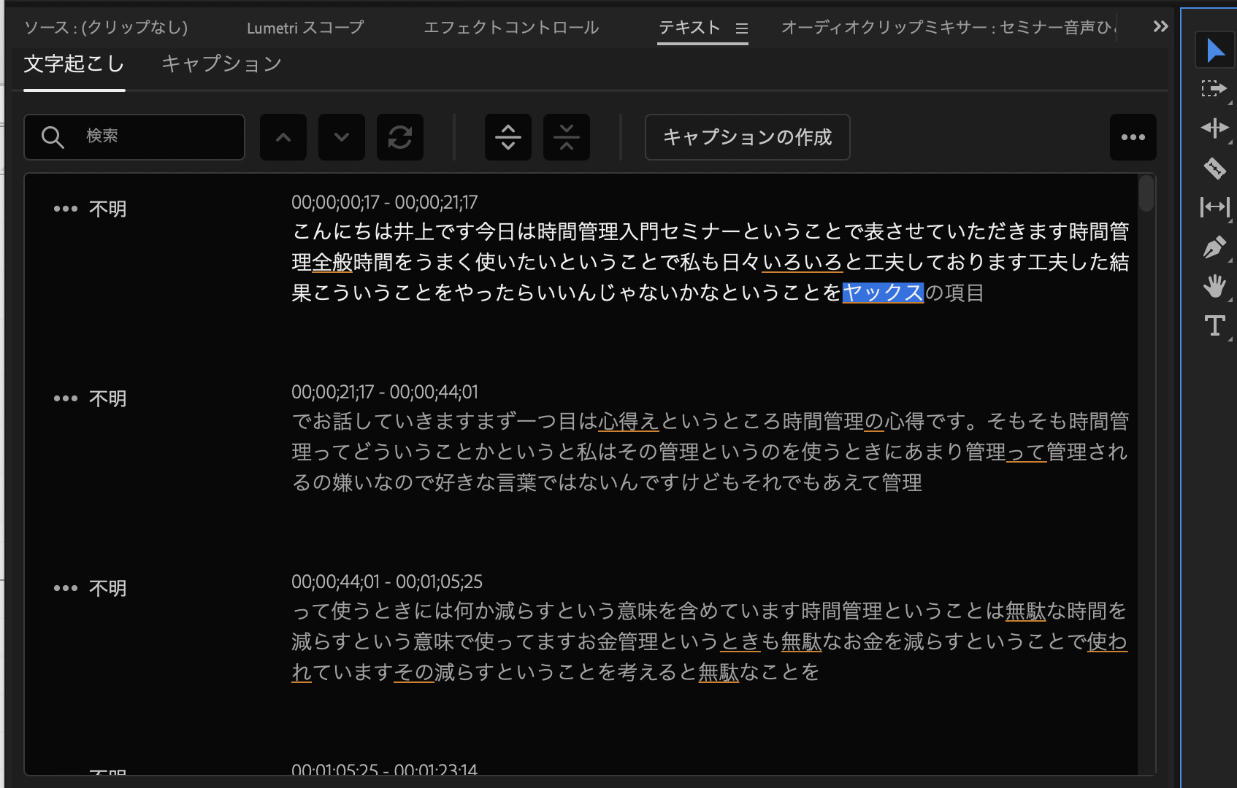Open the Lumetri スコープ tab
Viewport: 1237px width, 788px height.
(305, 28)
